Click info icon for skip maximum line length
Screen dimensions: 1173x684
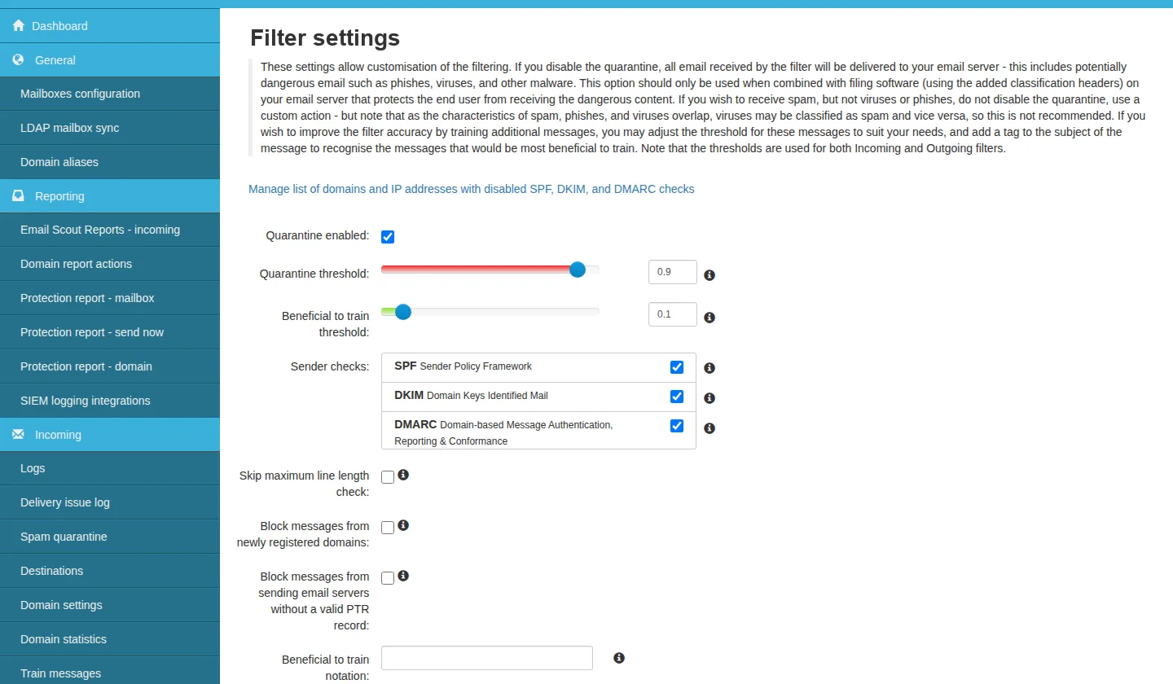click(403, 475)
